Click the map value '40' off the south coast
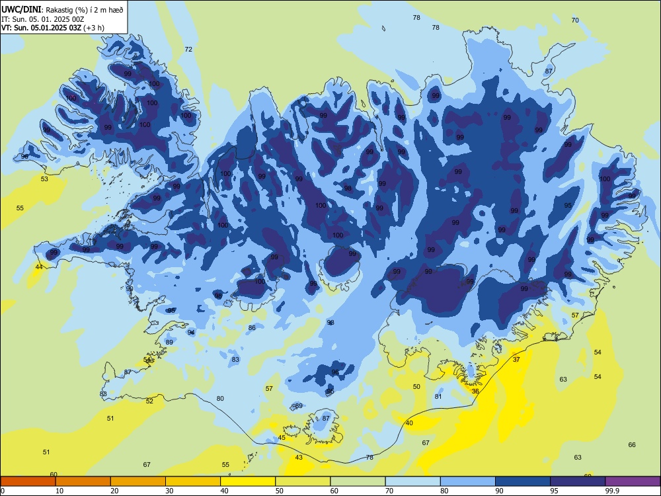The image size is (661, 496). tap(409, 423)
